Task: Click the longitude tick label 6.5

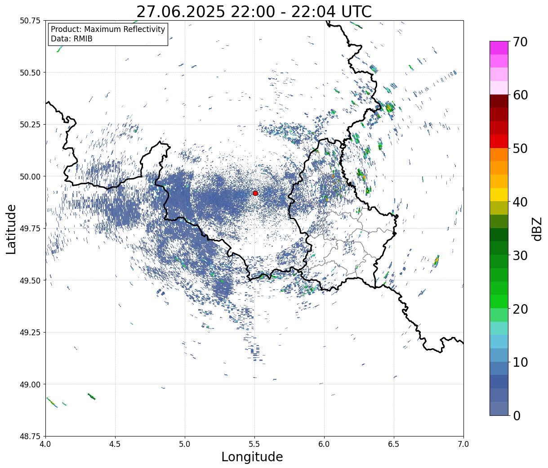Action: [x=394, y=444]
